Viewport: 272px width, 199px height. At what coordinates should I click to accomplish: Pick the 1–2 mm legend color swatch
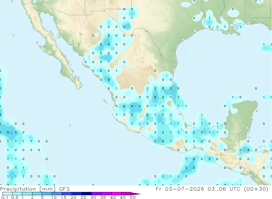[27, 194]
